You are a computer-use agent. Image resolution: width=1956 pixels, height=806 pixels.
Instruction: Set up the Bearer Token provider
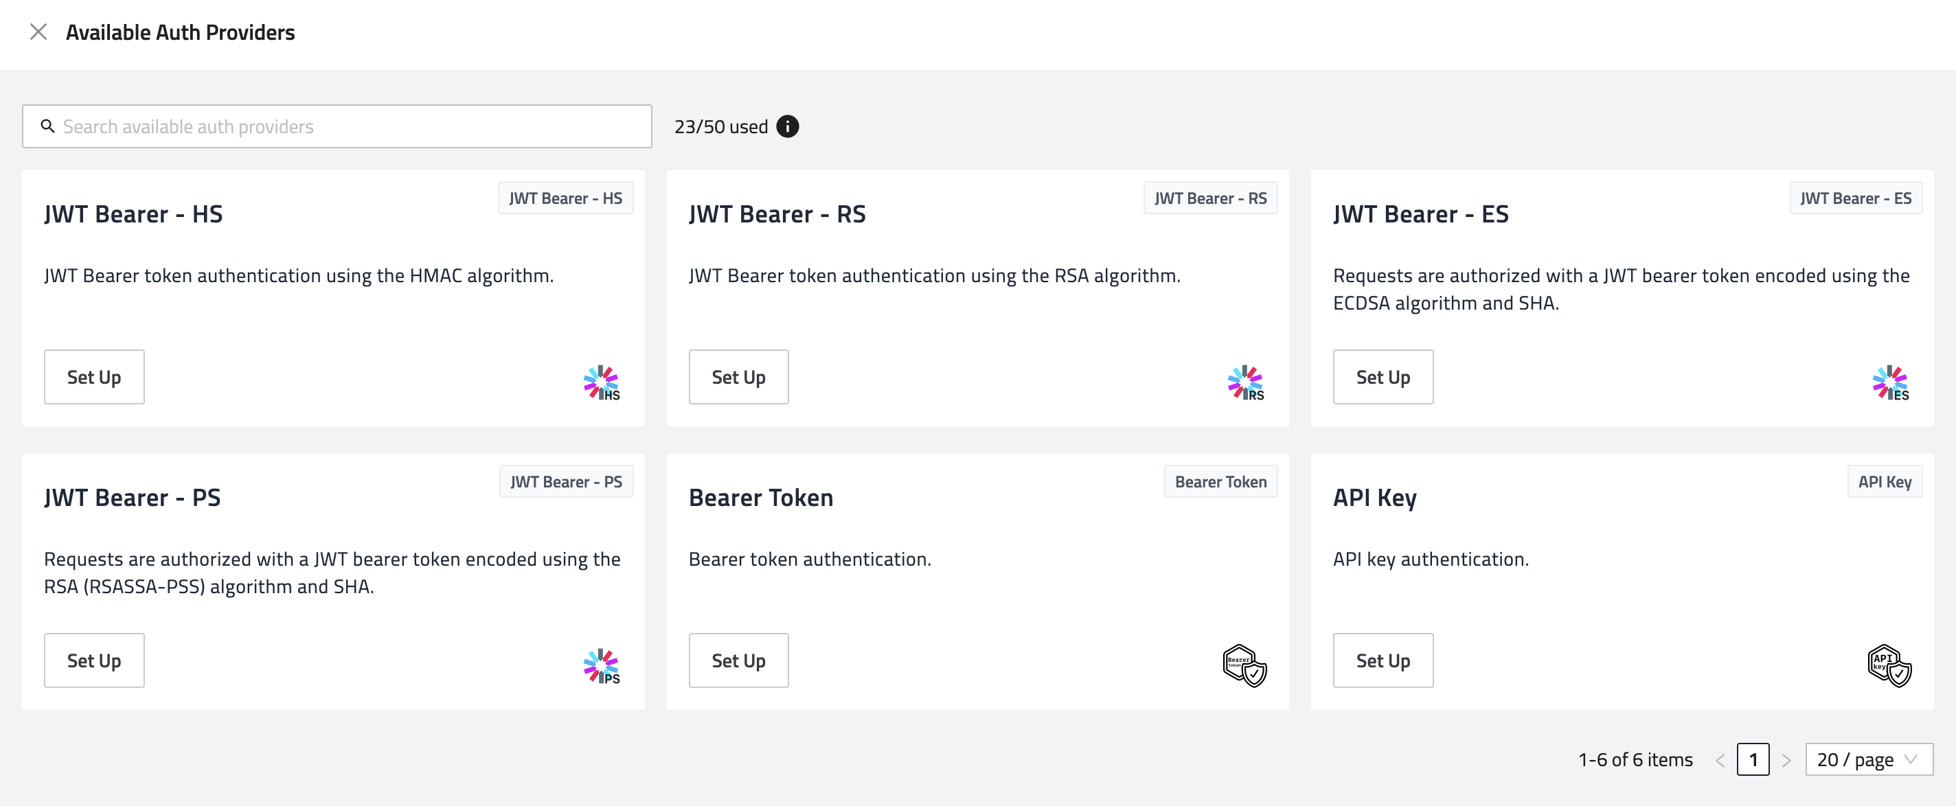pyautogui.click(x=738, y=660)
